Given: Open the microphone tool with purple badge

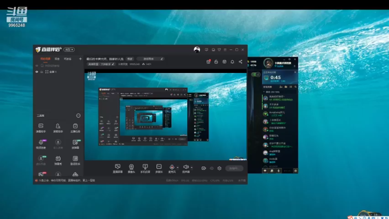Looking at the screenshot, I should [x=41, y=144].
